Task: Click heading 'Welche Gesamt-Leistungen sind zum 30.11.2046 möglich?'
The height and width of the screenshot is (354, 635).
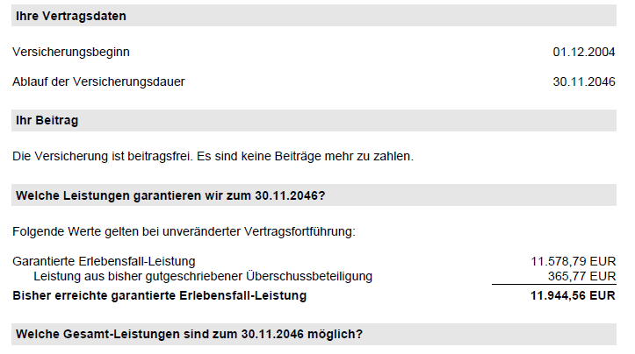Action: 189,334
